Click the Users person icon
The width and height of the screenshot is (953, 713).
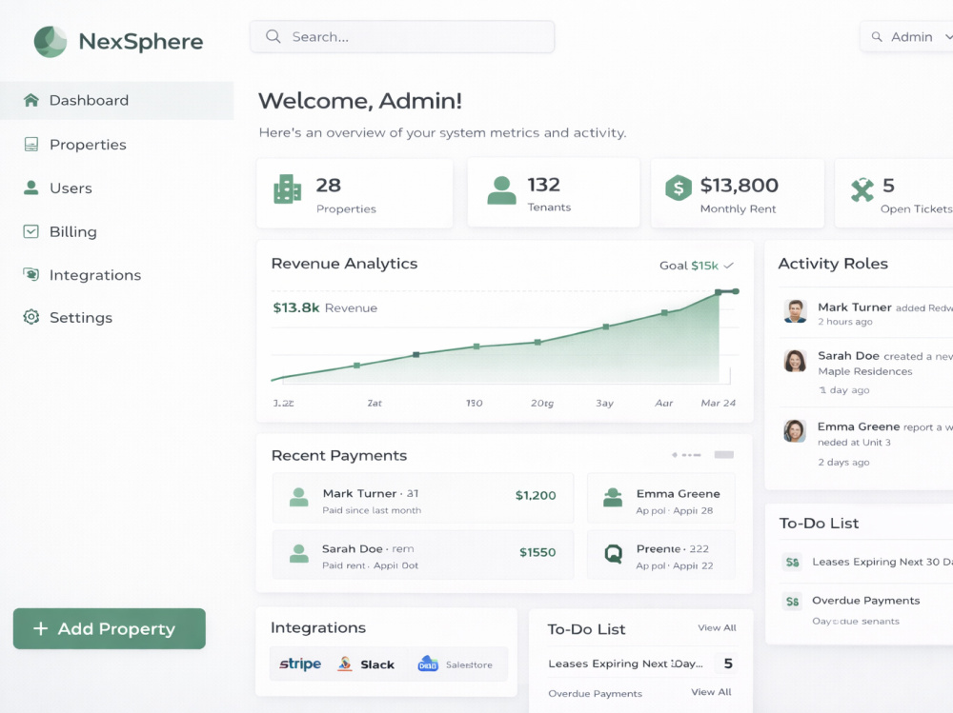coord(31,188)
